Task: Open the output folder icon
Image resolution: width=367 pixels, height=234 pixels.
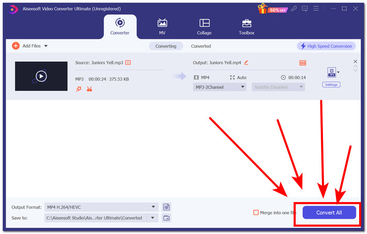Action: tap(166, 218)
